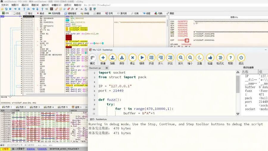The image size is (268, 151).
Task: Click the EIP register value in x32dbg
Action: click(183, 40)
